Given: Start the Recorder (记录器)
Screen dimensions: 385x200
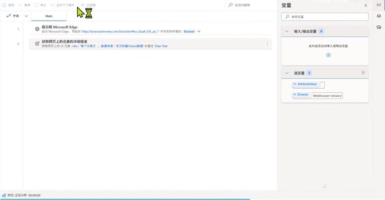Looking at the screenshot, I should coord(88,5).
